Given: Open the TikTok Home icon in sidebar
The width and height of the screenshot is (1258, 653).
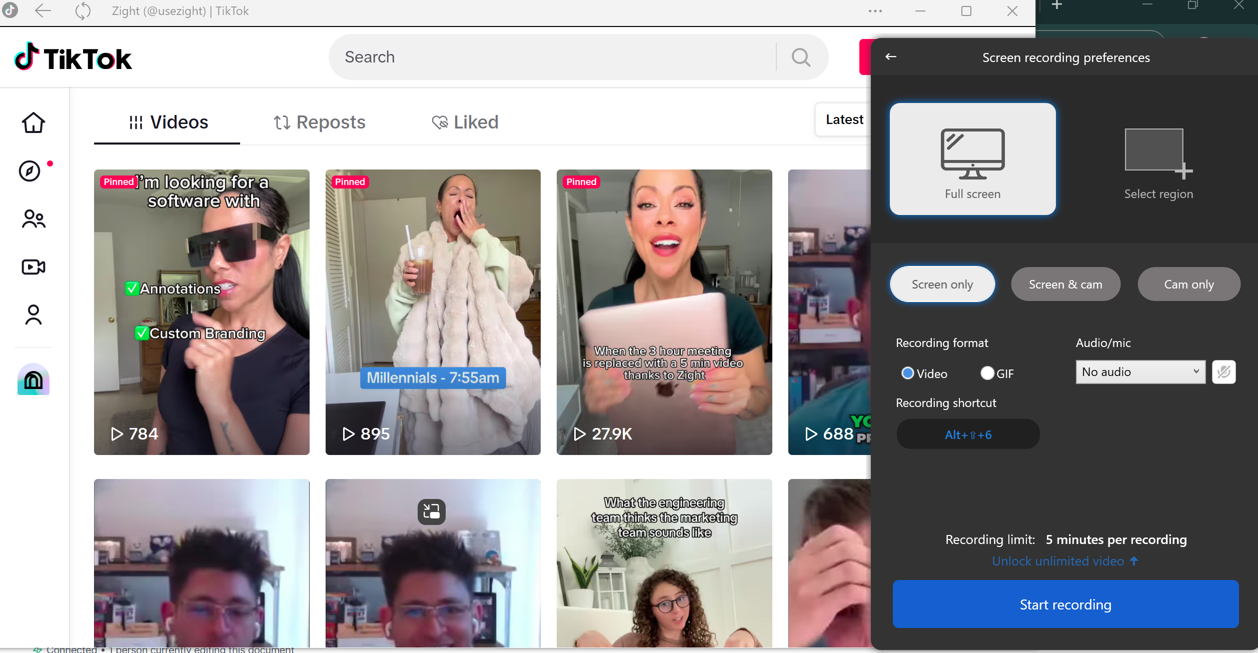Looking at the screenshot, I should [34, 122].
